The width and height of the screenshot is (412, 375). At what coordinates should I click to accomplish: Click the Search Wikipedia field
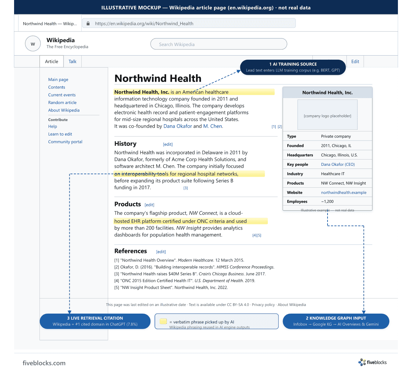point(219,44)
